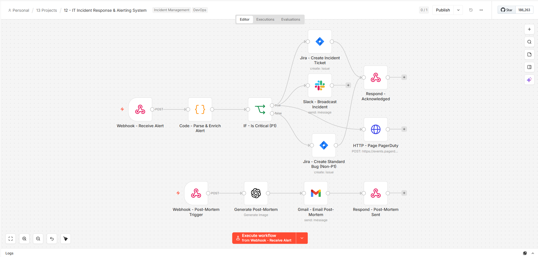
Task: Click the Incident Management tag
Action: coord(172,10)
